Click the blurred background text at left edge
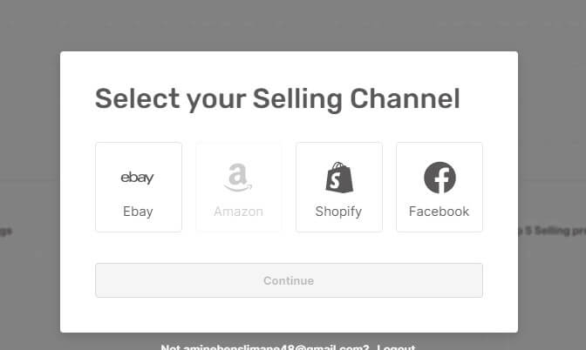Viewport: 586px width, 350px height. point(6,231)
